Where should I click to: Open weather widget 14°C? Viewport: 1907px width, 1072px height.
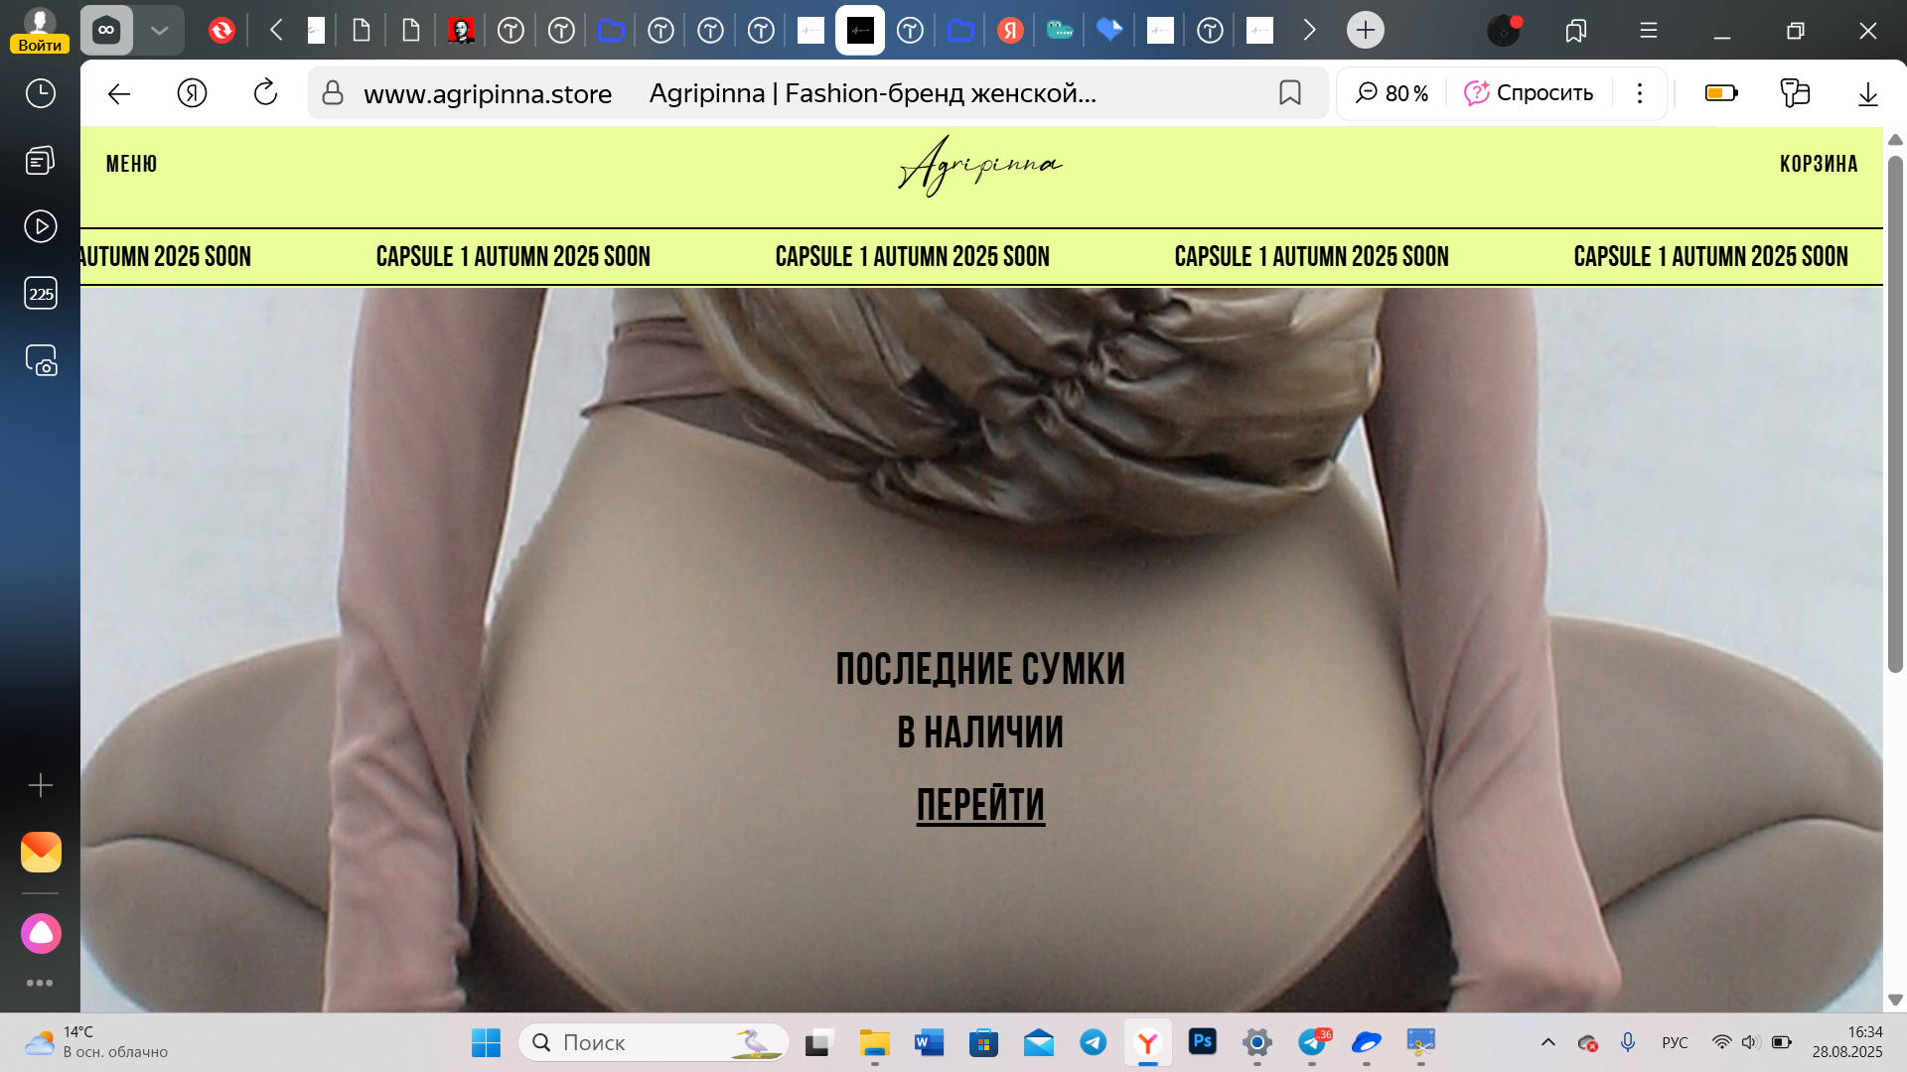click(96, 1042)
